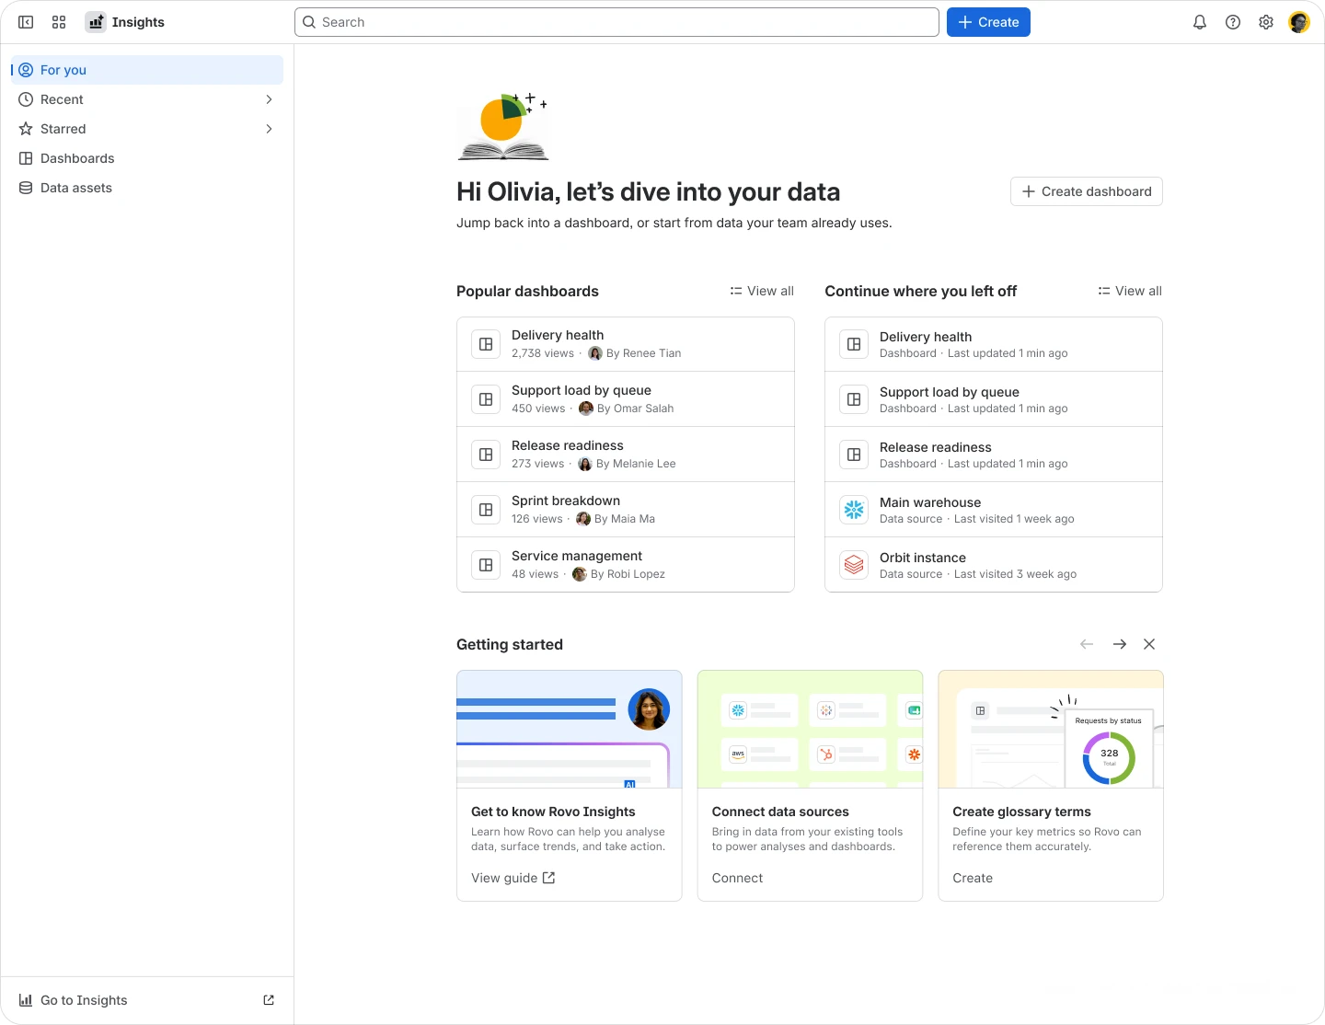Click the blue Create button
The height and width of the screenshot is (1025, 1325).
[988, 22]
